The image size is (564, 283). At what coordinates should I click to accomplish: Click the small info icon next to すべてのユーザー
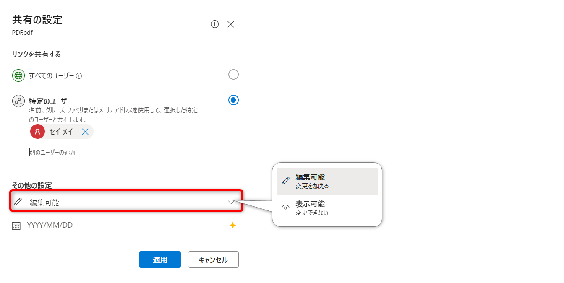(79, 76)
